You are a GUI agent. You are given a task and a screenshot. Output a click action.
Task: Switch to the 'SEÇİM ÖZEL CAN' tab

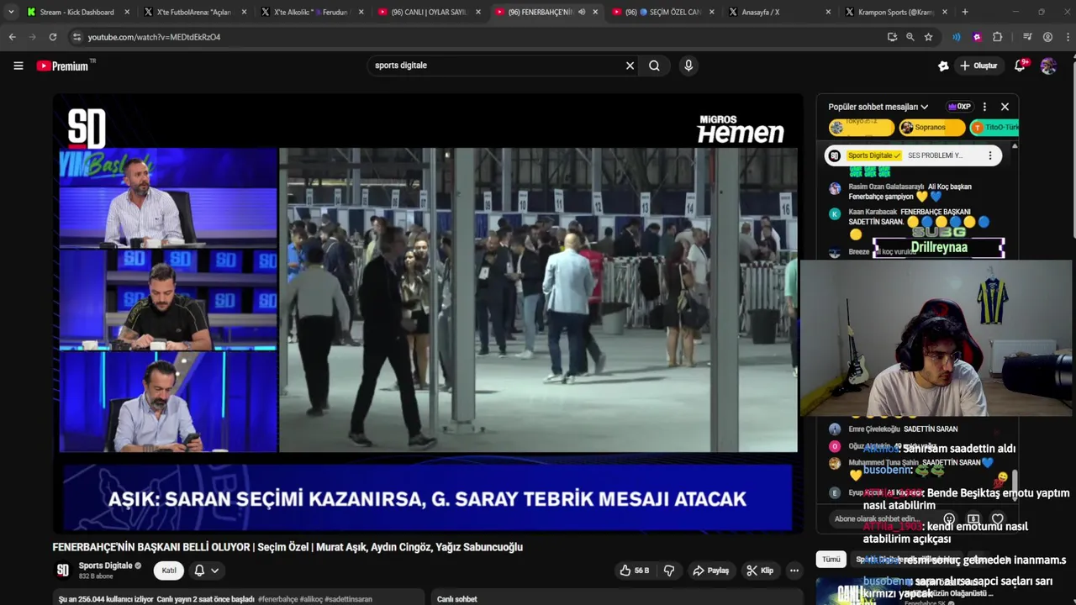coord(664,12)
